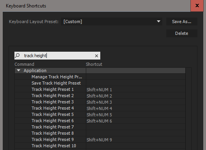Click the Shift+NUM 4 shortcut cell
Image resolution: width=206 pixels, height=150 pixels.
click(x=136, y=108)
